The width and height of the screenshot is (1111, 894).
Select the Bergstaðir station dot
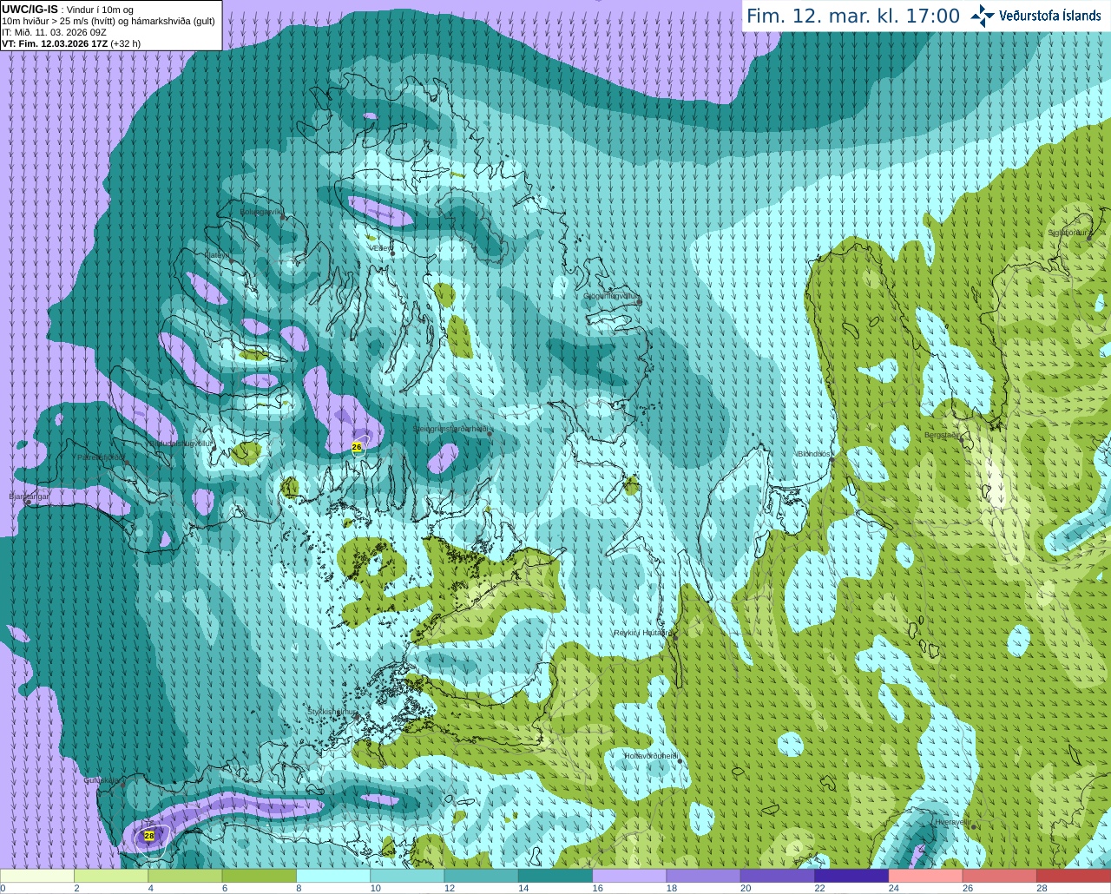[x=963, y=439]
